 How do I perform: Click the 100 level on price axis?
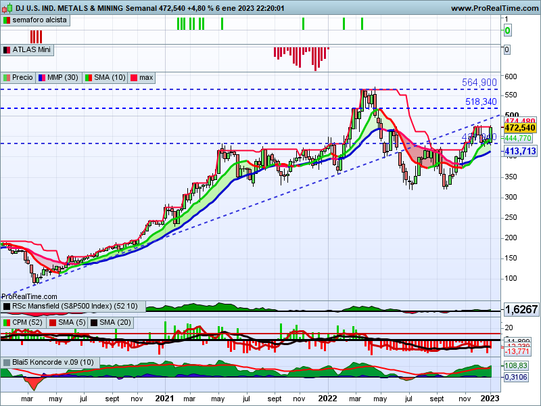[511, 279]
